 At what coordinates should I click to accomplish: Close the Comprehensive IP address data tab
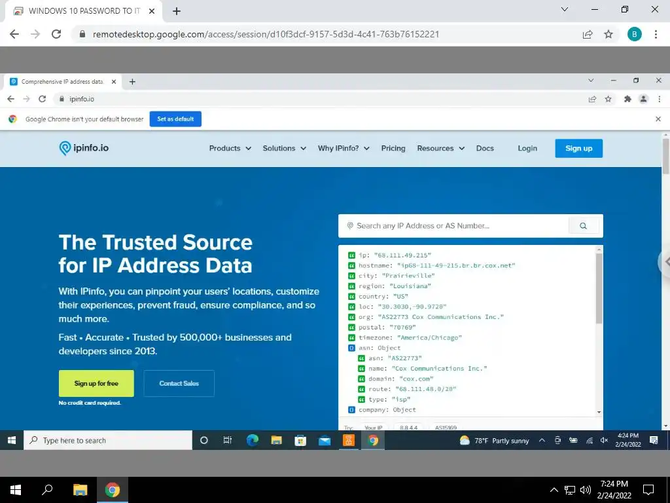point(114,82)
